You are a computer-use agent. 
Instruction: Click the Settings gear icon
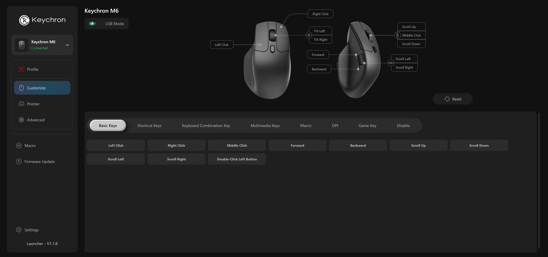[19, 230]
